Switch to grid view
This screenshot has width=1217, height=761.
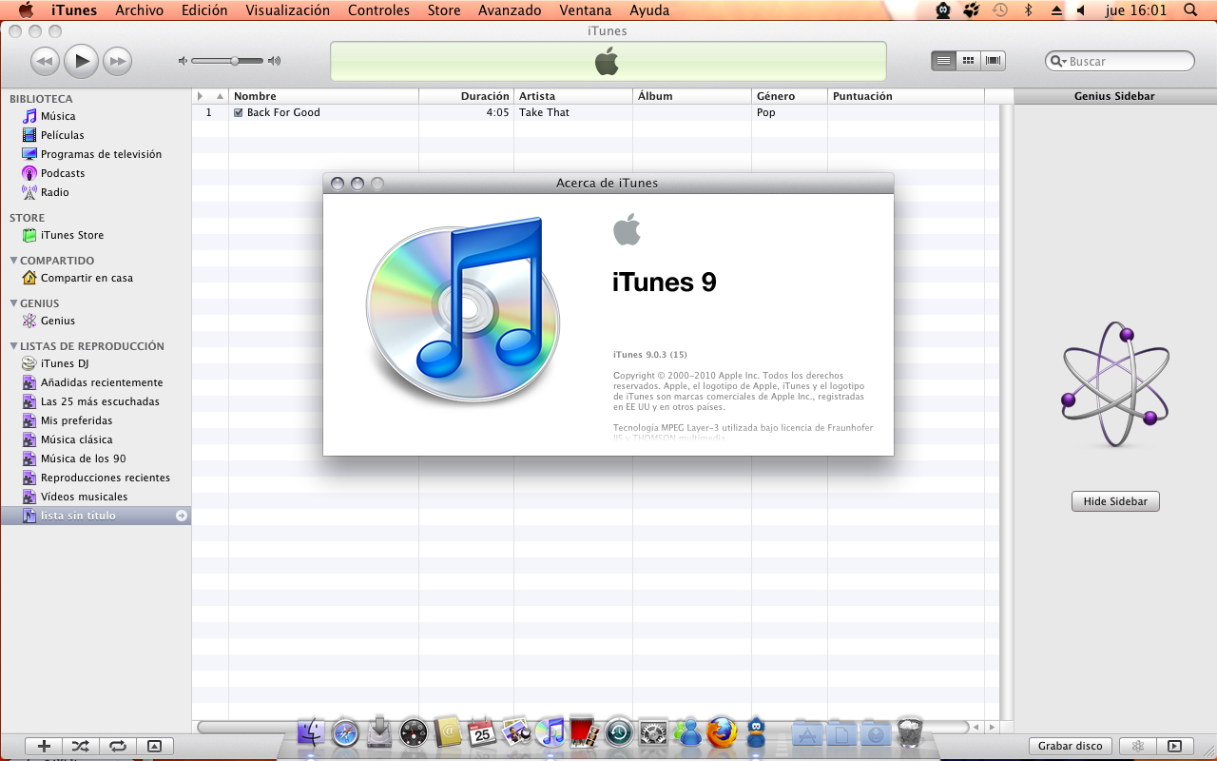[x=968, y=61]
